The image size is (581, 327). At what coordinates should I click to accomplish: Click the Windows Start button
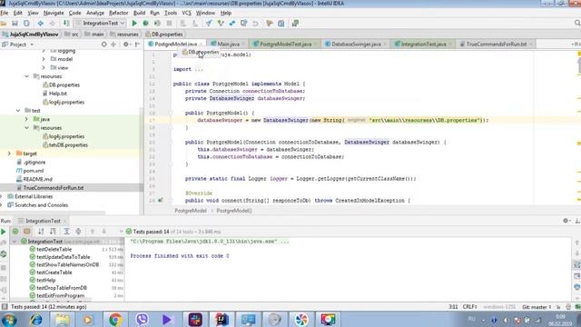(x=9, y=319)
